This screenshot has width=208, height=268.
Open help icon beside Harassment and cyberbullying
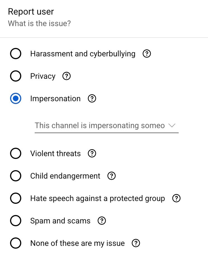pyautogui.click(x=147, y=54)
